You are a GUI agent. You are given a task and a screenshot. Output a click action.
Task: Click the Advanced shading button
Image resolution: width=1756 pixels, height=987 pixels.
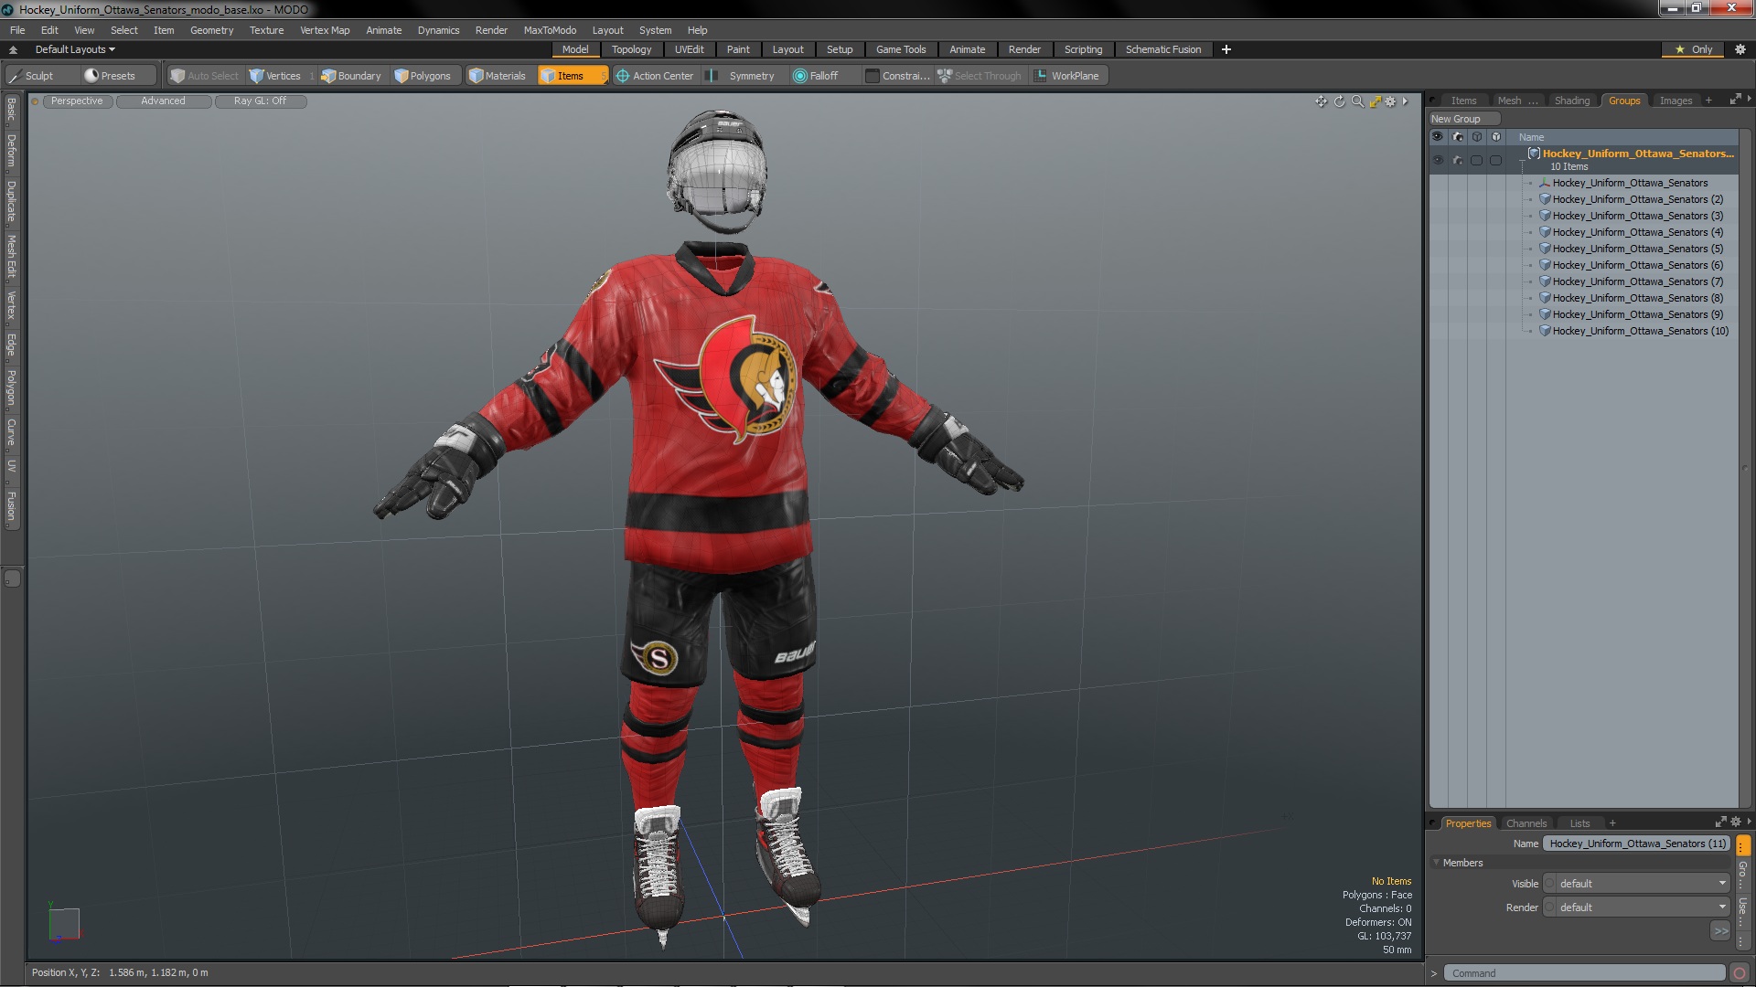[x=163, y=101]
